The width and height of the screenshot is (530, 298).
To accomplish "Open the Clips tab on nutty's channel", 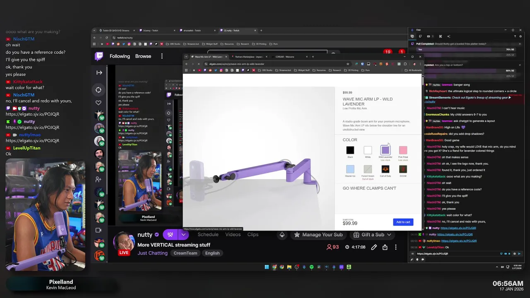I will (253, 234).
